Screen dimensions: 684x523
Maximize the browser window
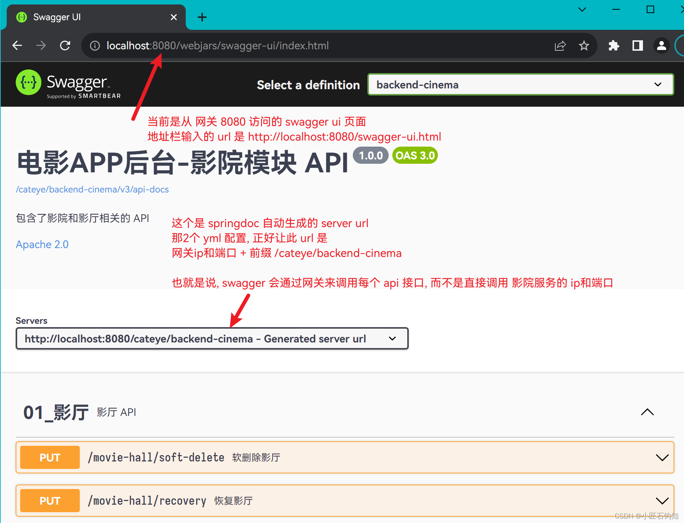coord(650,9)
